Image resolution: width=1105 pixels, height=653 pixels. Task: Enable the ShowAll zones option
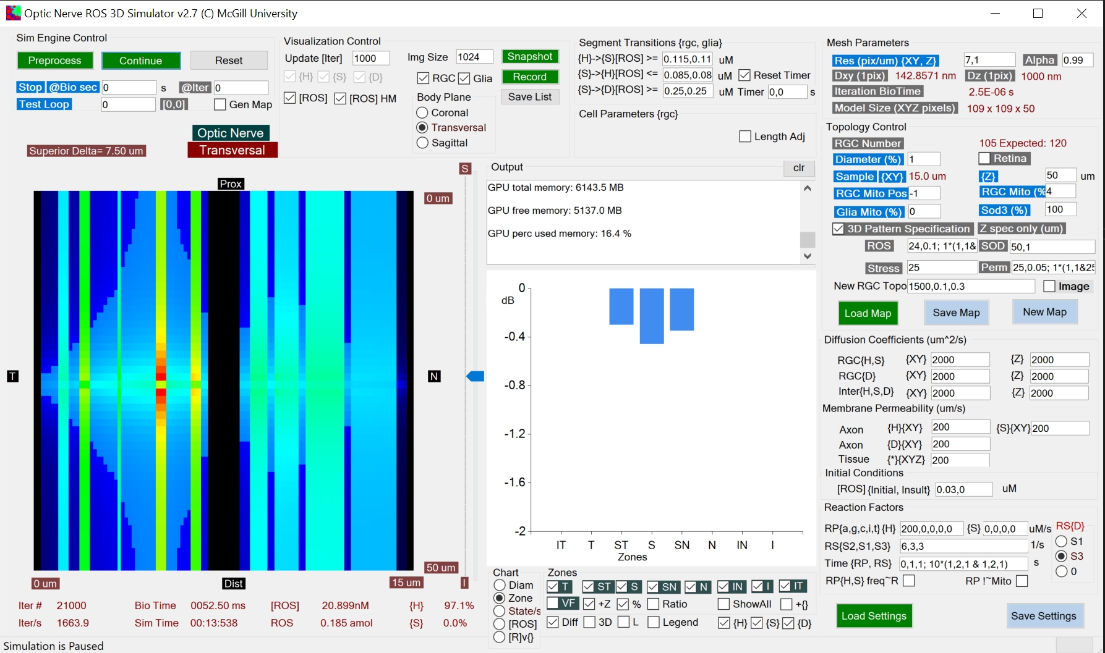[723, 604]
